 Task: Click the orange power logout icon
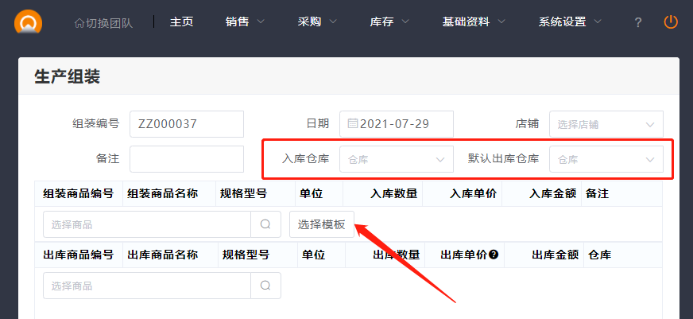coord(671,21)
